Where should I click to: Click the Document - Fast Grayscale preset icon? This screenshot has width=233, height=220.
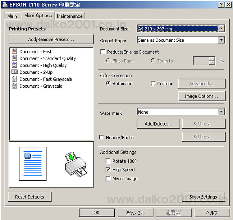pyautogui.click(x=14, y=79)
